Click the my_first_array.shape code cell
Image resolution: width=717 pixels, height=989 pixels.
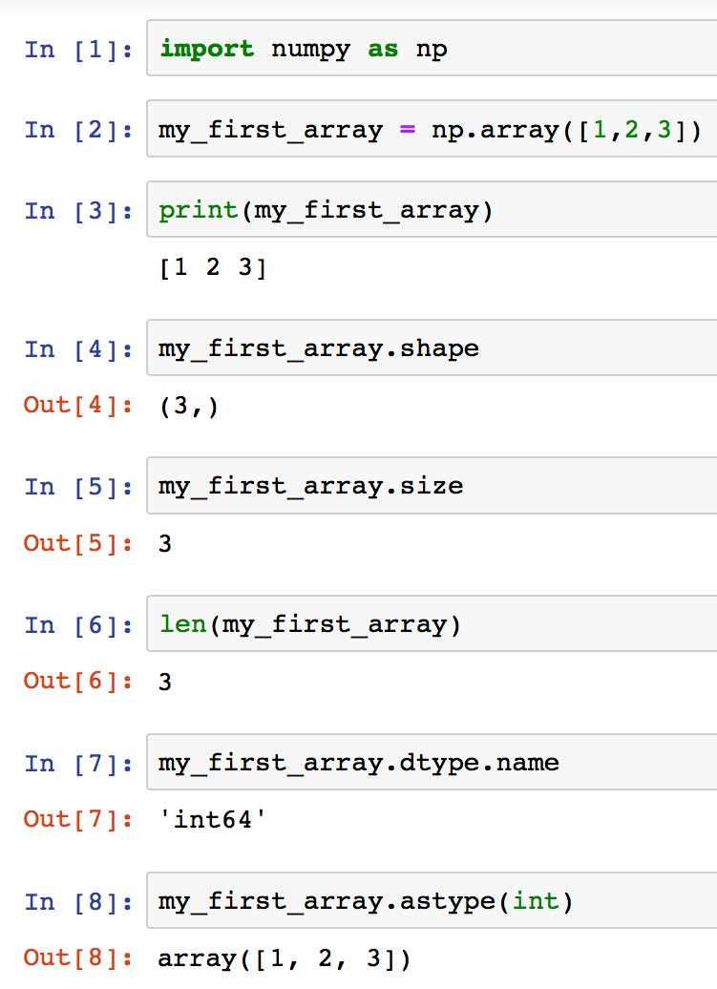pyautogui.click(x=430, y=348)
